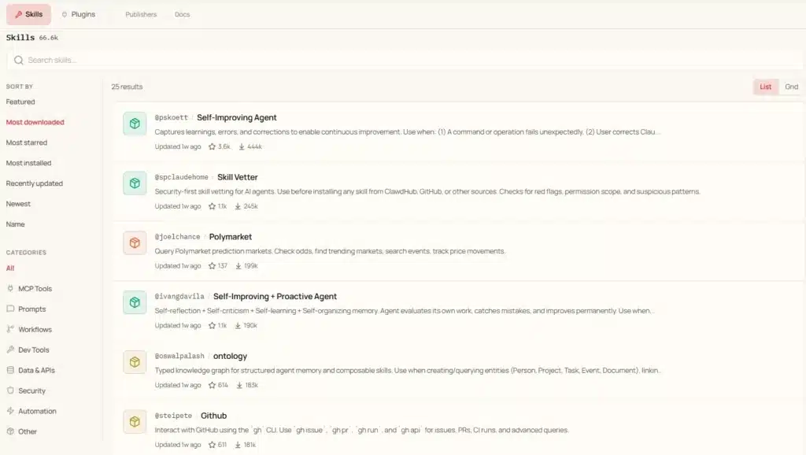Open the Self-Improving Agent skill

236,118
